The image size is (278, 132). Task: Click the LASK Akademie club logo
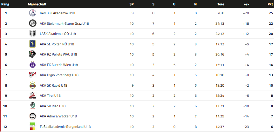[x=32, y=34]
